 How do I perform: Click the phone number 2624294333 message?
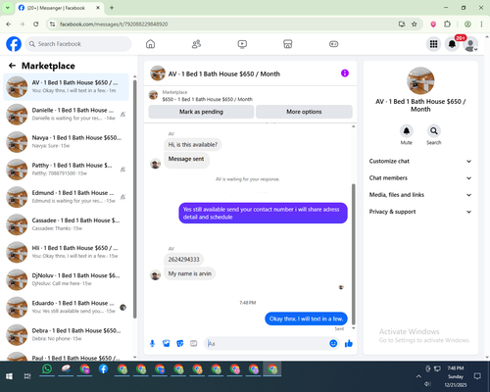point(183,260)
